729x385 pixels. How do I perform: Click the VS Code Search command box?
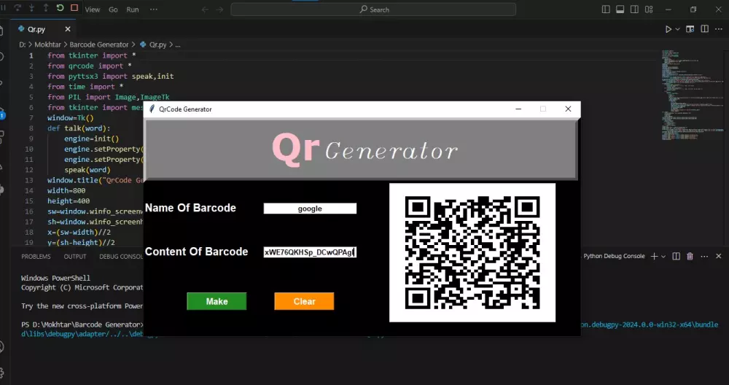(x=373, y=9)
